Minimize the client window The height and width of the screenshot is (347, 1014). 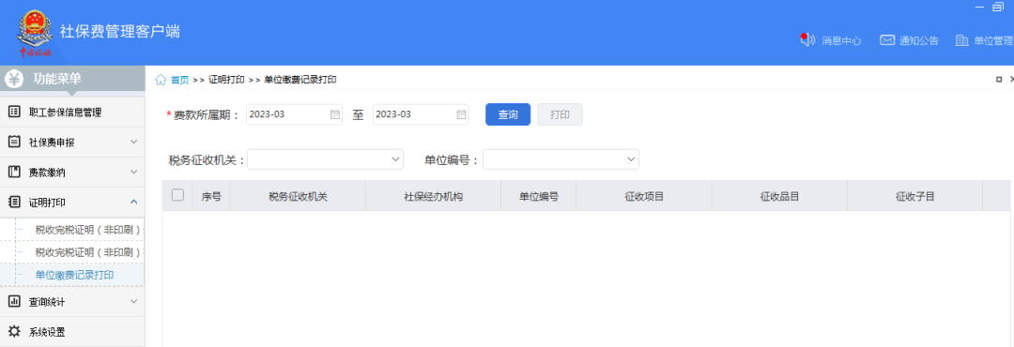979,7
